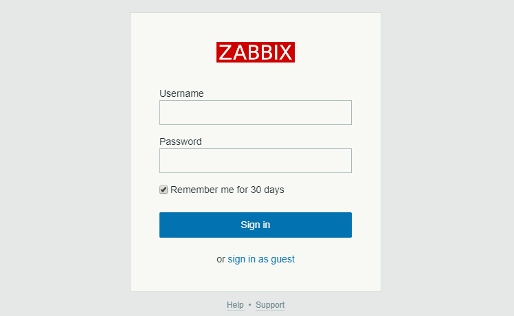The height and width of the screenshot is (316, 514).
Task: Focus the Username input field
Action: 256,113
